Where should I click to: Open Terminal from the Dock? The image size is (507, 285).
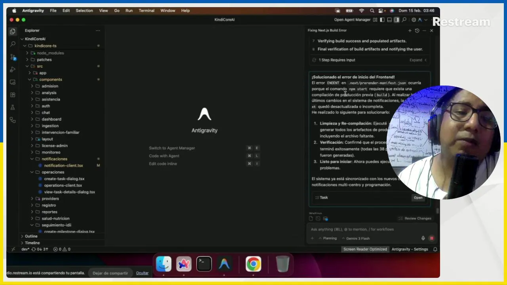pyautogui.click(x=204, y=264)
